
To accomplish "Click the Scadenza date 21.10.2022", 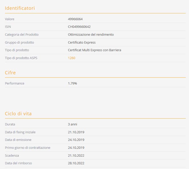I will (x=76, y=156).
